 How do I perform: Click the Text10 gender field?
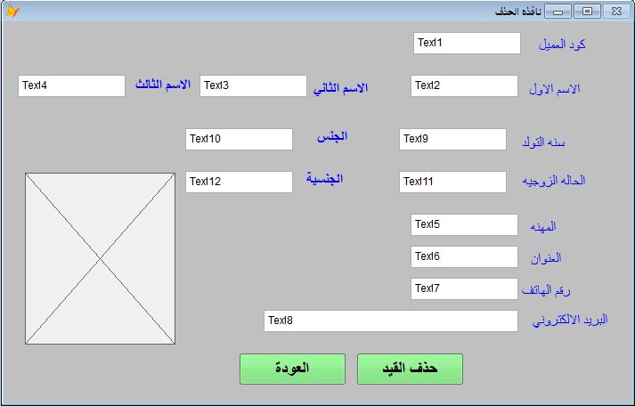pos(239,139)
